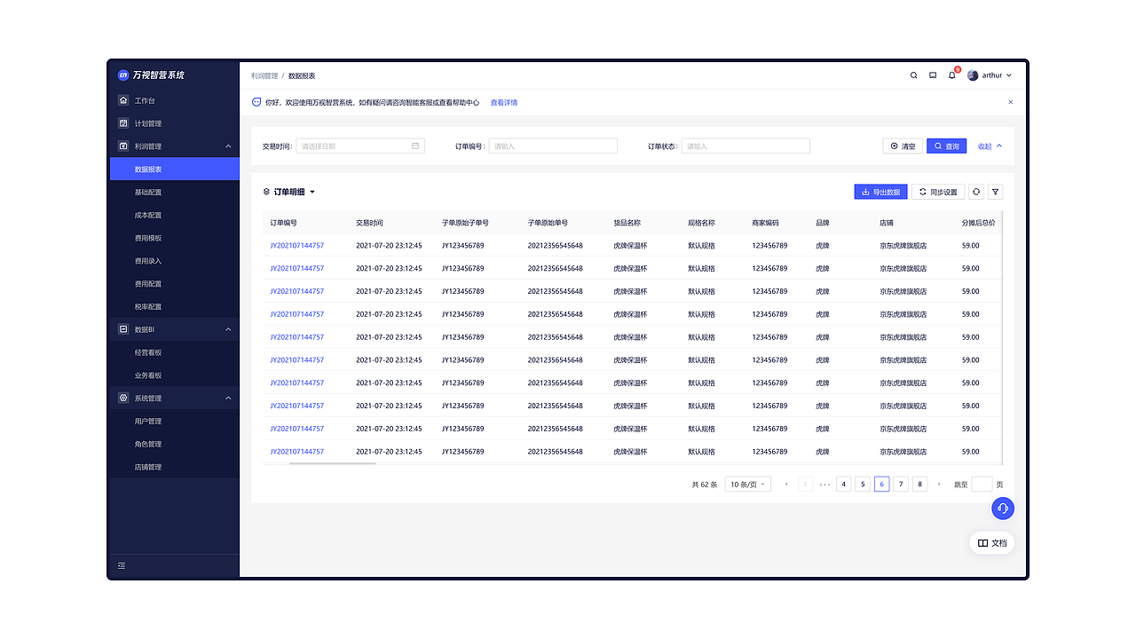Click calendar icon in 交易时间 field

(x=415, y=146)
